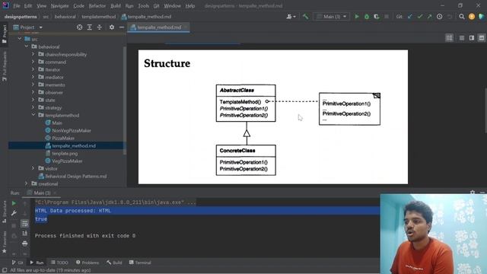The width and height of the screenshot is (487, 274).
Task: Open the Main (3) run tab
Action: (x=42, y=193)
